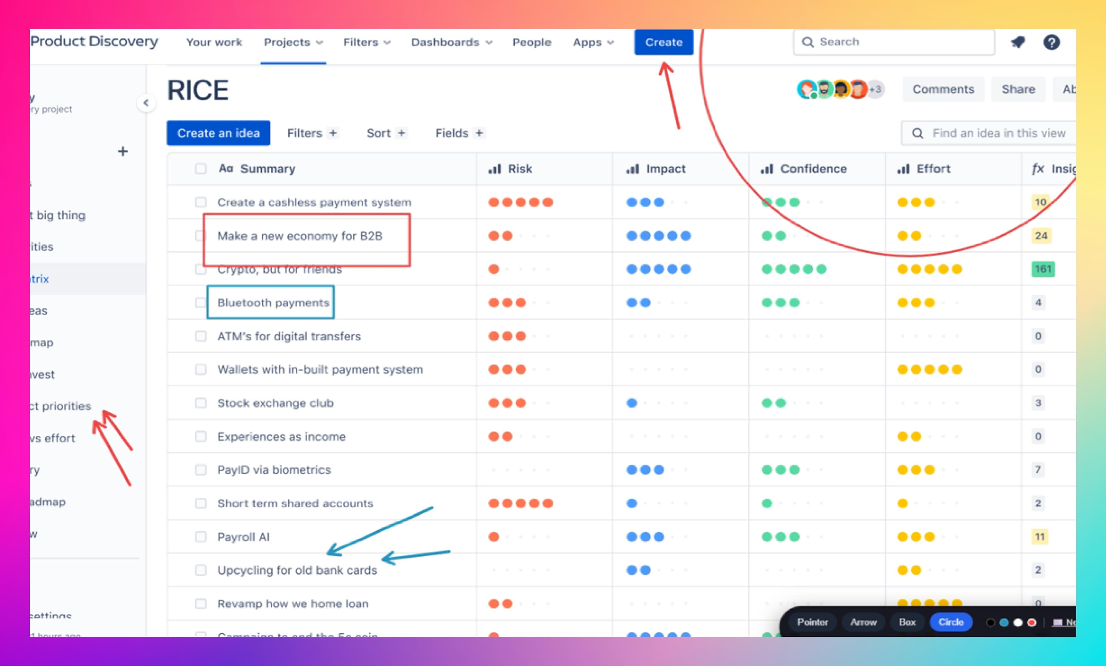Collapse the sidebar with the chevron button
Viewport: 1106px width, 666px height.
[x=146, y=103]
